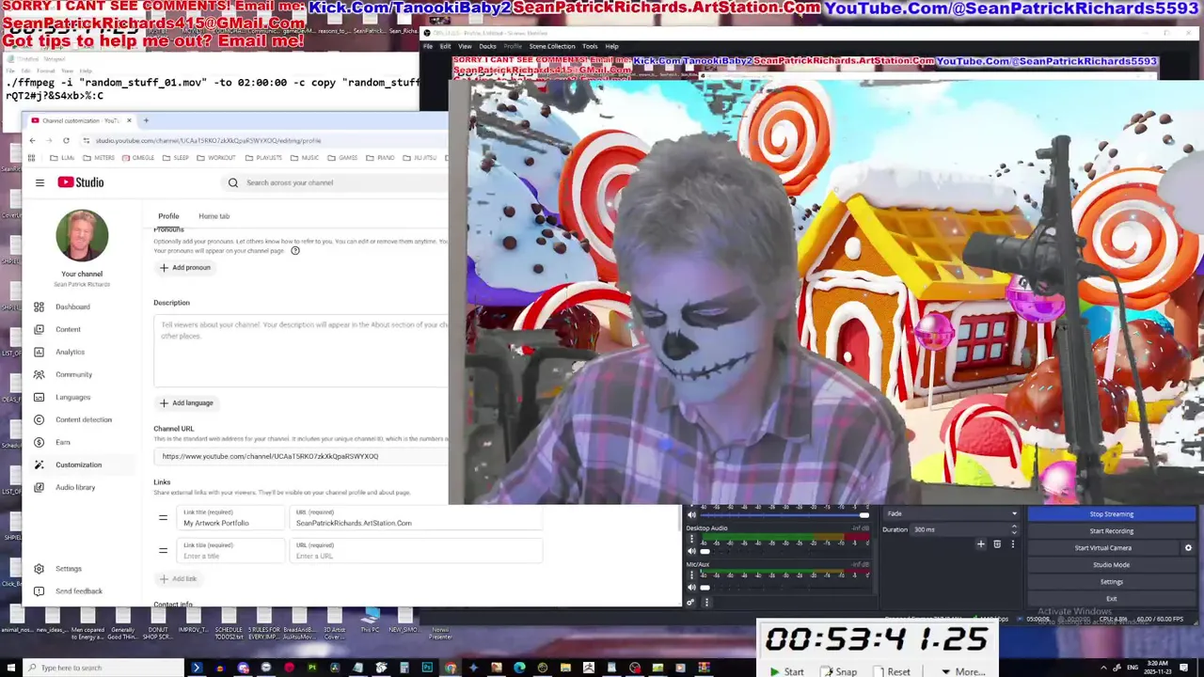Screen dimensions: 1204x677
Task: Open METERS bookmark folder
Action: click(x=98, y=158)
